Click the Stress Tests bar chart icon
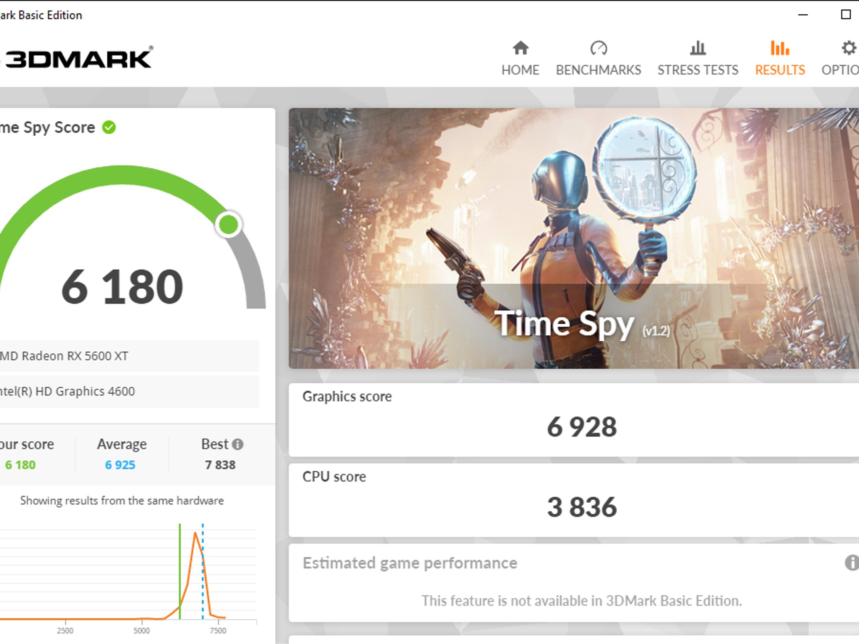The height and width of the screenshot is (644, 859). (698, 48)
